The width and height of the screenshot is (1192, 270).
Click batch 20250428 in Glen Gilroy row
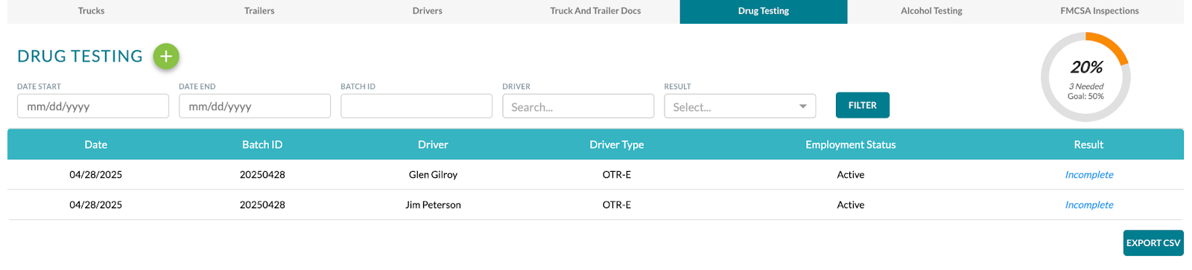click(x=262, y=175)
